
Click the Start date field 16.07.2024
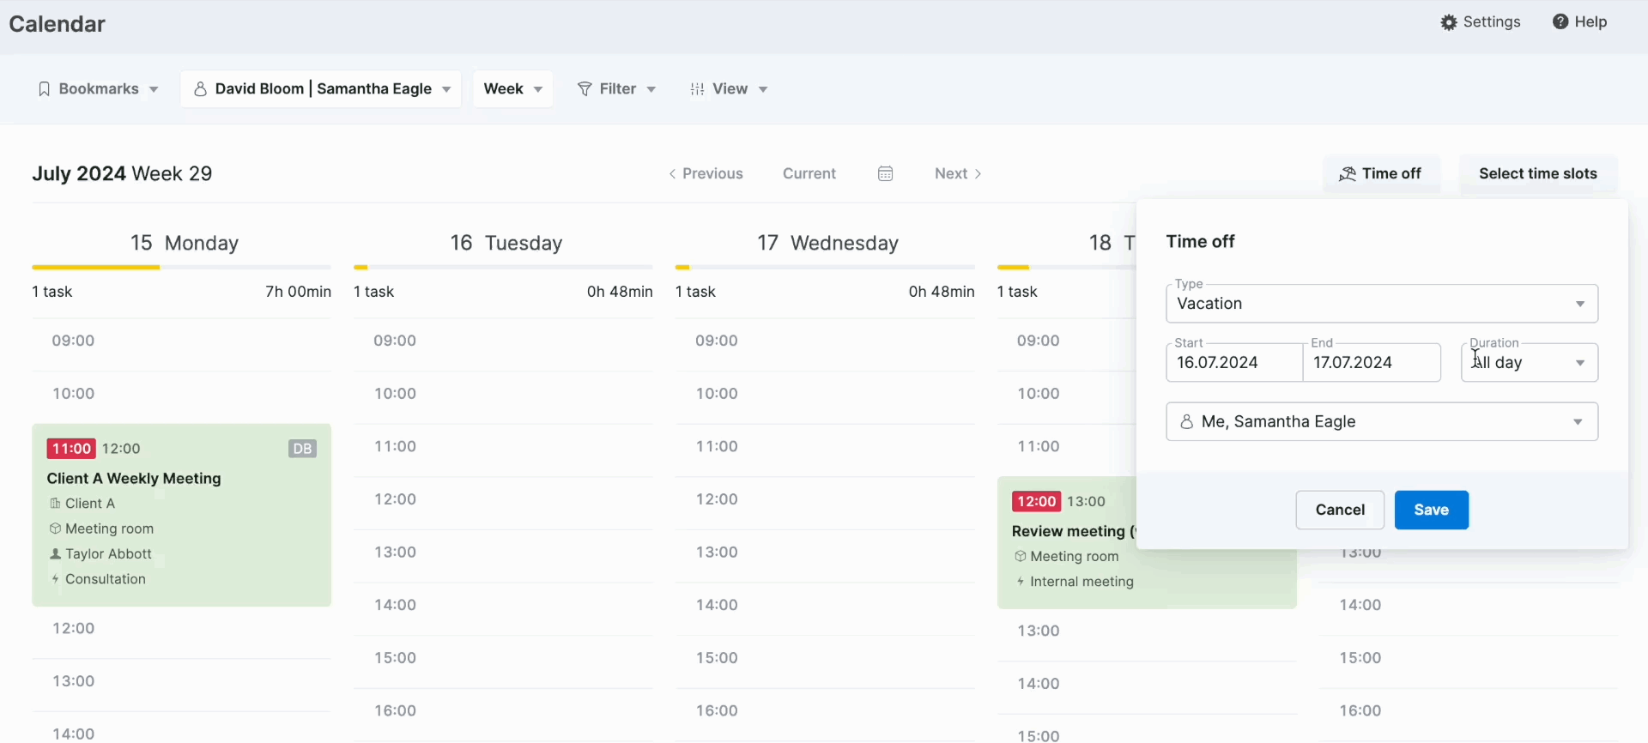[x=1234, y=363]
